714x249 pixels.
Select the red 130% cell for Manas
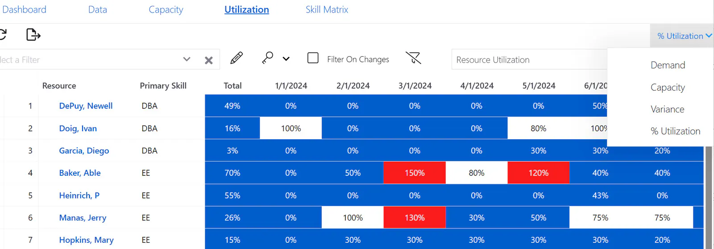(415, 217)
